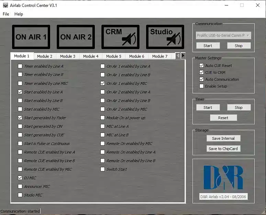
Task: Click Stop in the Communication panel
Action: pos(239,46)
